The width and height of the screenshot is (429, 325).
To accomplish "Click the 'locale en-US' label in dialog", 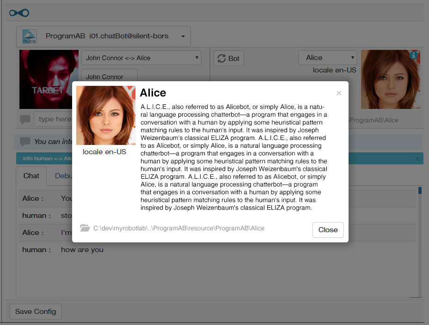I will [x=104, y=152].
